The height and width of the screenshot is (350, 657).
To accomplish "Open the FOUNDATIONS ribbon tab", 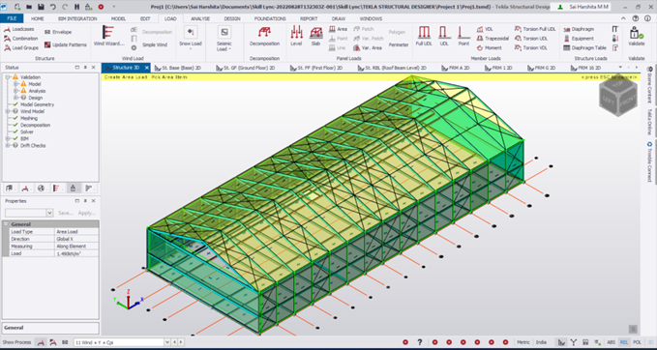I will click(x=270, y=18).
